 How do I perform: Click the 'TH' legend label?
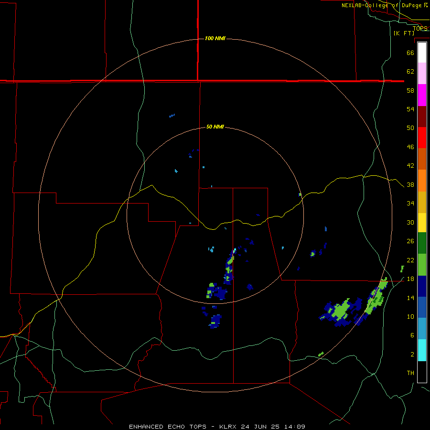410,373
